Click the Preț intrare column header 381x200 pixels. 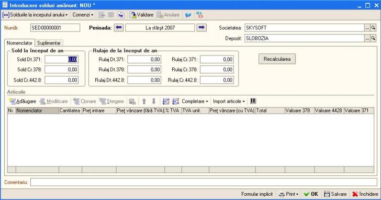tap(99, 110)
